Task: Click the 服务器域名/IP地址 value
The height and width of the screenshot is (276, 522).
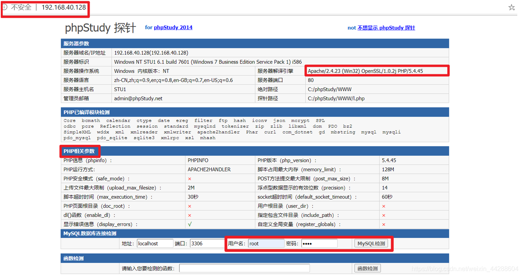Action: (151, 53)
